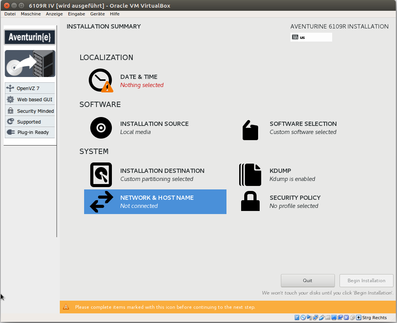Select NETWORK & HOST NAME label

tap(157, 198)
